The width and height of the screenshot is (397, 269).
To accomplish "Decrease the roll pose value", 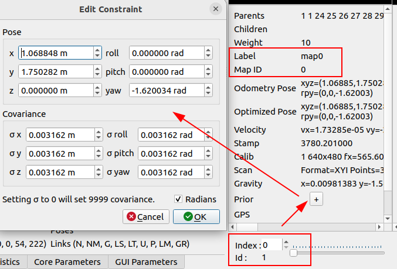I will click(x=208, y=56).
